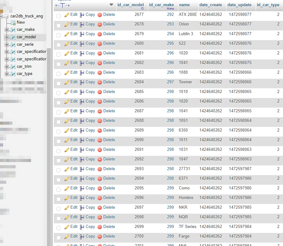The width and height of the screenshot is (283, 246).
Task: Click the pencil icon for the Towner row
Action: 67,82
